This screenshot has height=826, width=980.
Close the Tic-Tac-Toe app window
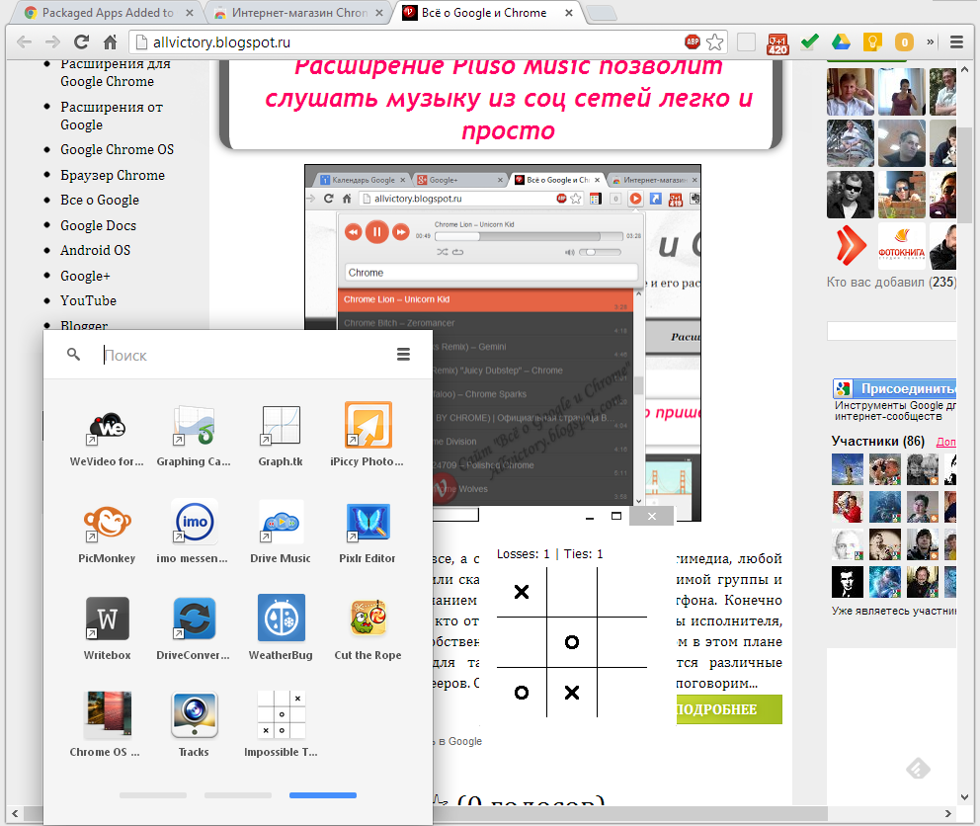pyautogui.click(x=652, y=516)
